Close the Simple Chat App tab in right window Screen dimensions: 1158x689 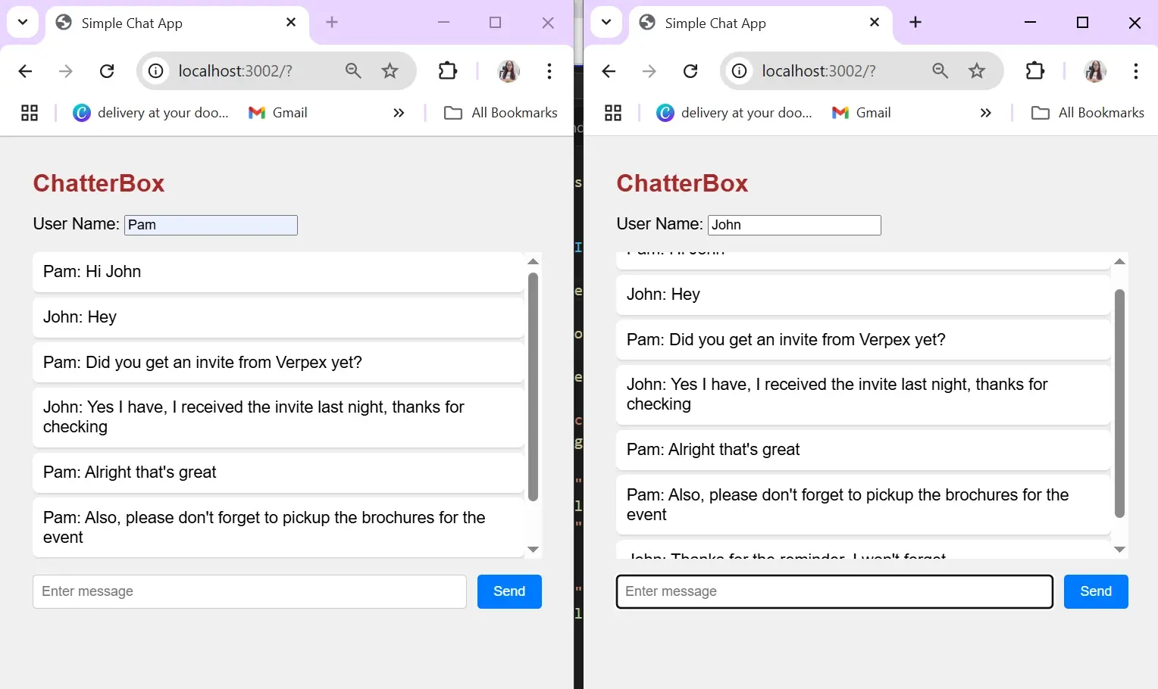tap(875, 23)
